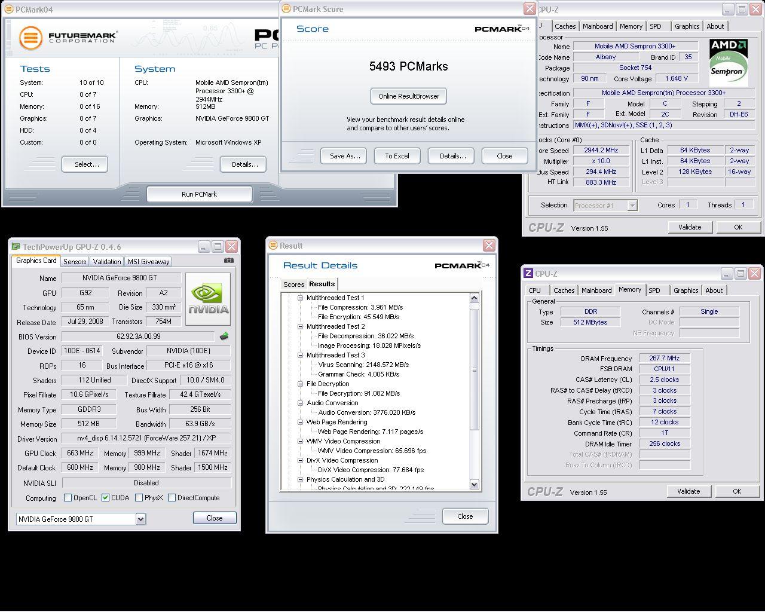The image size is (765, 612).
Task: Click Web Page Rendering: 7.117 pages/s row
Action: [x=371, y=432]
